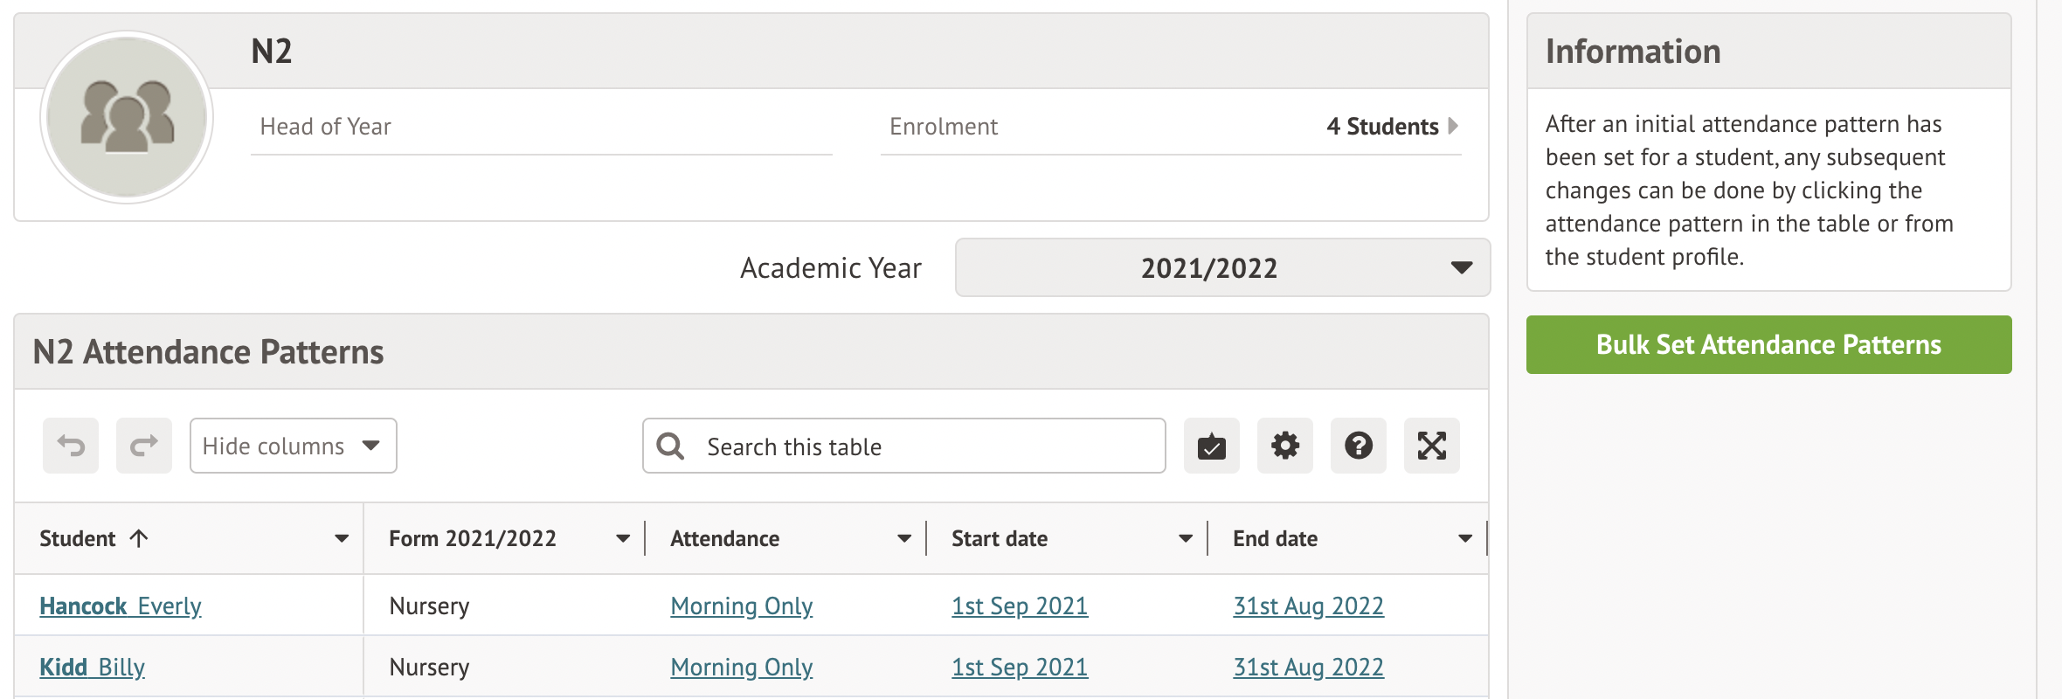The width and height of the screenshot is (2062, 699).
Task: Click Bulk Set Attendance Patterns button
Action: click(1768, 344)
